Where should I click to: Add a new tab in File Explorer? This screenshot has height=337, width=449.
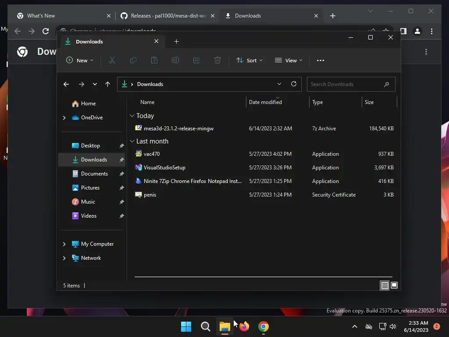176,42
